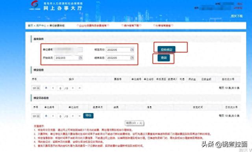The height and width of the screenshot is (152, 252).
Task: Click the rightmost 流水号 header in 核定信息 table
Action: pos(228,79)
